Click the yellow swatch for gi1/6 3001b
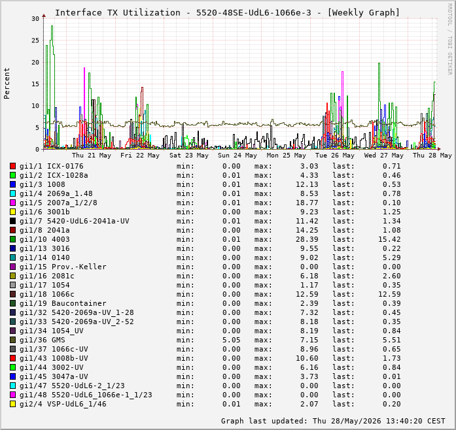This screenshot has height=430, width=456. [x=12, y=212]
